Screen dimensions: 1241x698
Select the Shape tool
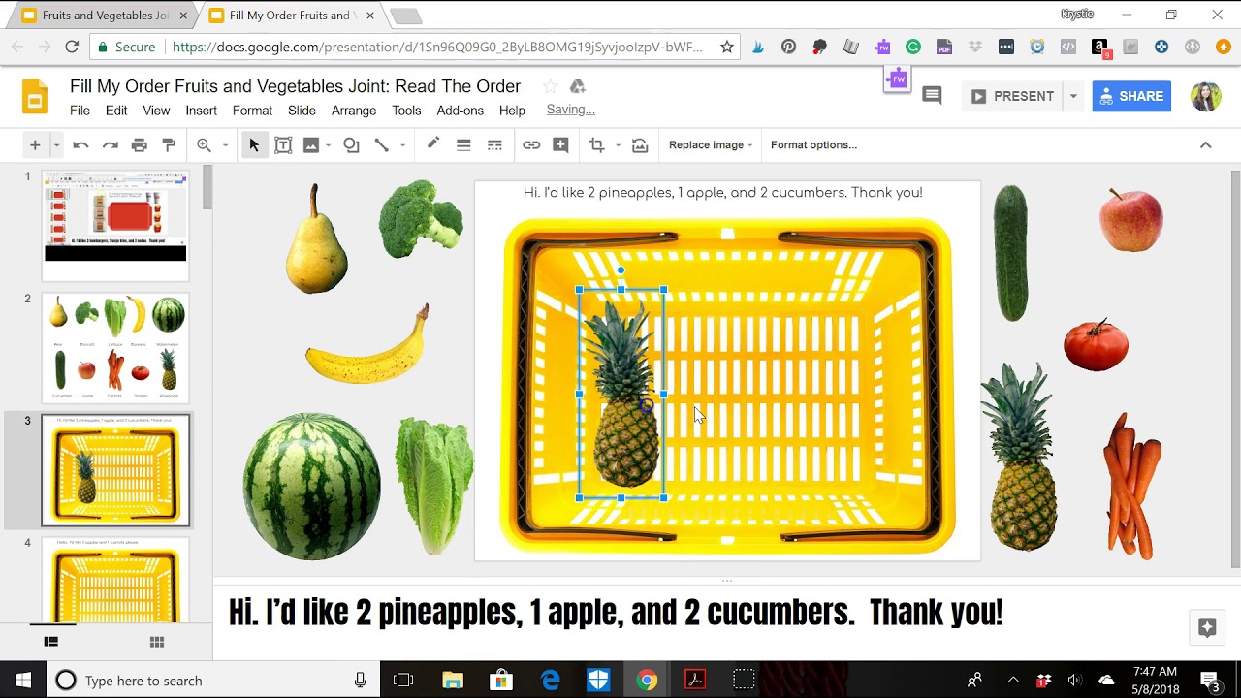pos(351,145)
